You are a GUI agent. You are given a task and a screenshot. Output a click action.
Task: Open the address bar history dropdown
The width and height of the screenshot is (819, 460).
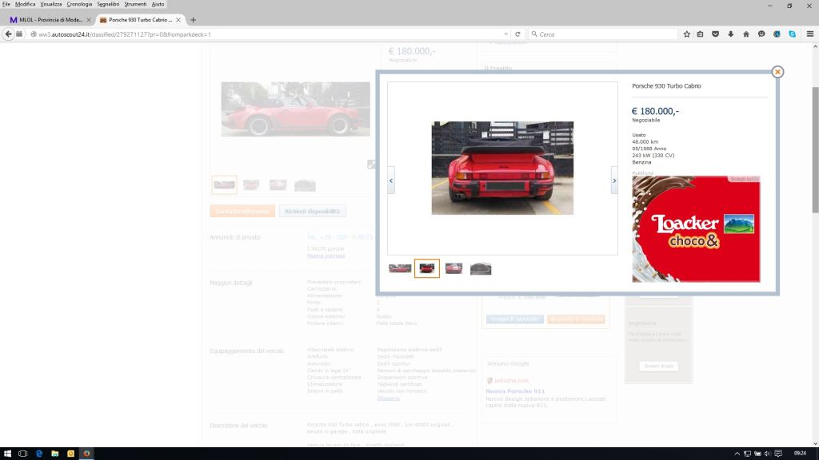pos(505,34)
